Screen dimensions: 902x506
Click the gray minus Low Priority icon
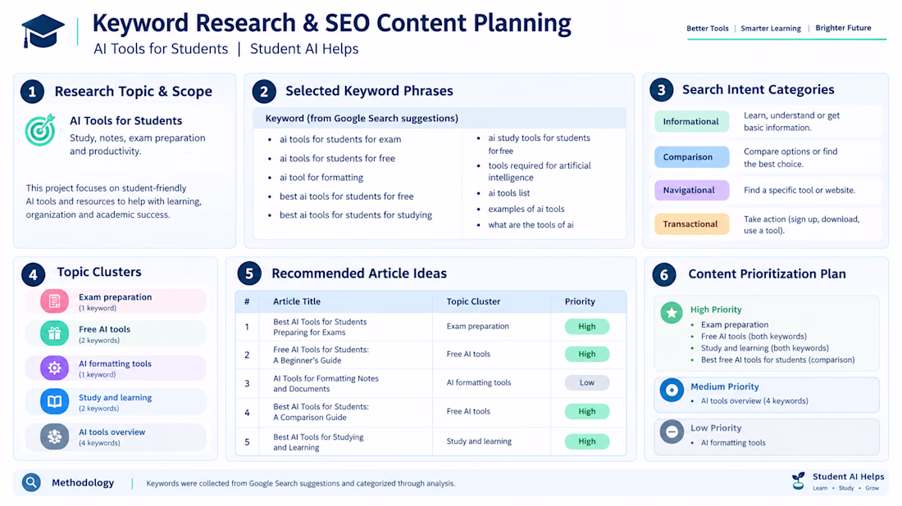(672, 431)
